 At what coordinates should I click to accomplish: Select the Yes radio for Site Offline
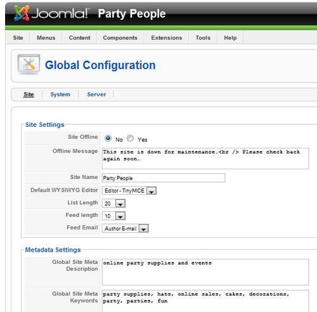point(130,138)
